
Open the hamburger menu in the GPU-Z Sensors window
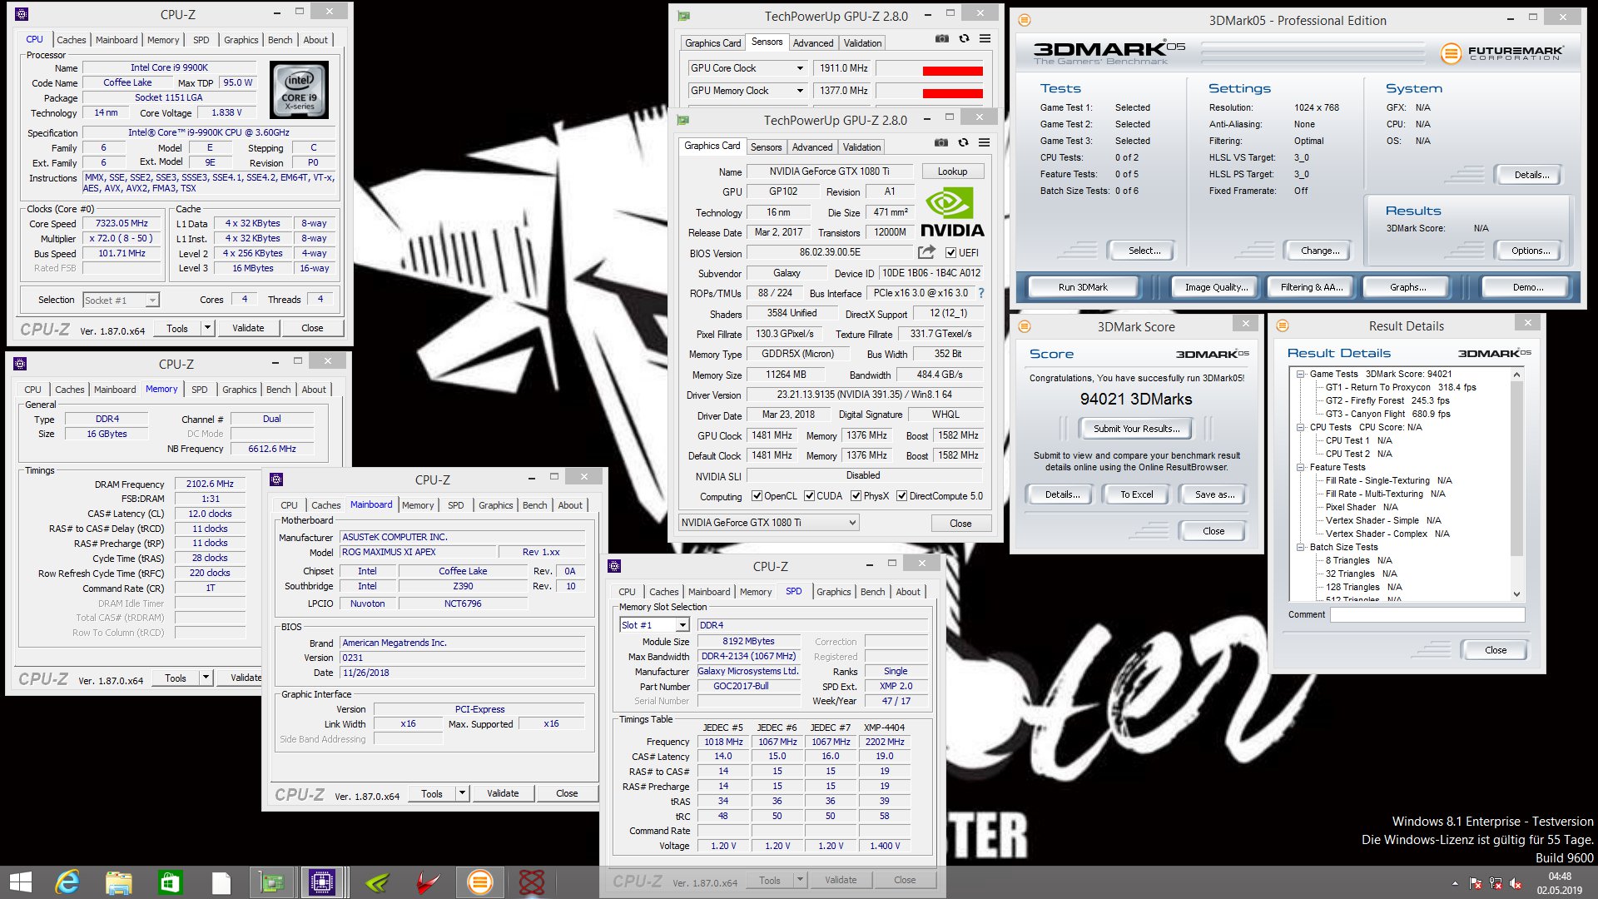[x=985, y=38]
